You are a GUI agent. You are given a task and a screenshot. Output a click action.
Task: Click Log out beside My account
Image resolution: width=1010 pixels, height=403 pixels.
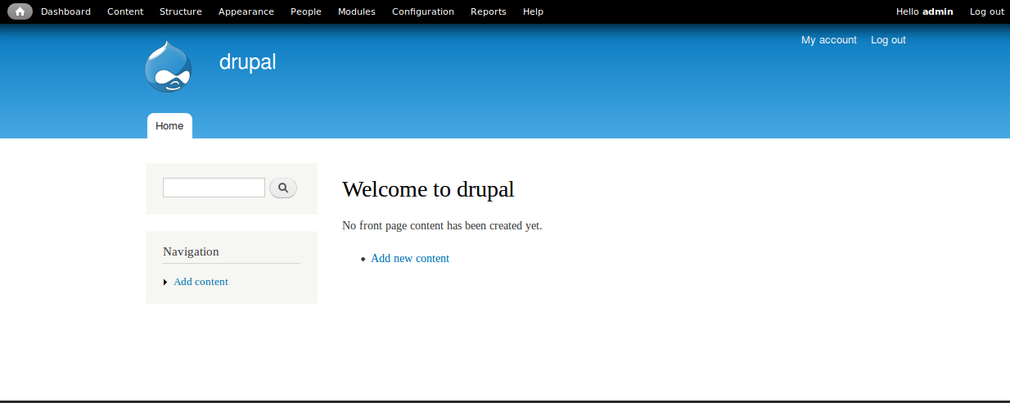pyautogui.click(x=888, y=40)
